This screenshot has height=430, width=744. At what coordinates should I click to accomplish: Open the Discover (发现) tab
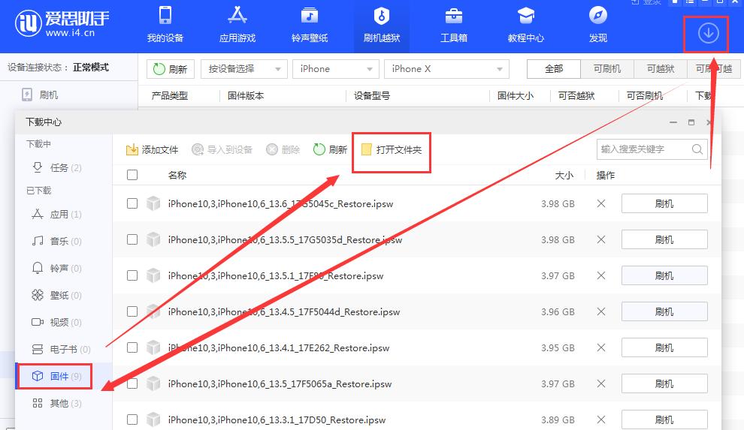click(x=598, y=25)
